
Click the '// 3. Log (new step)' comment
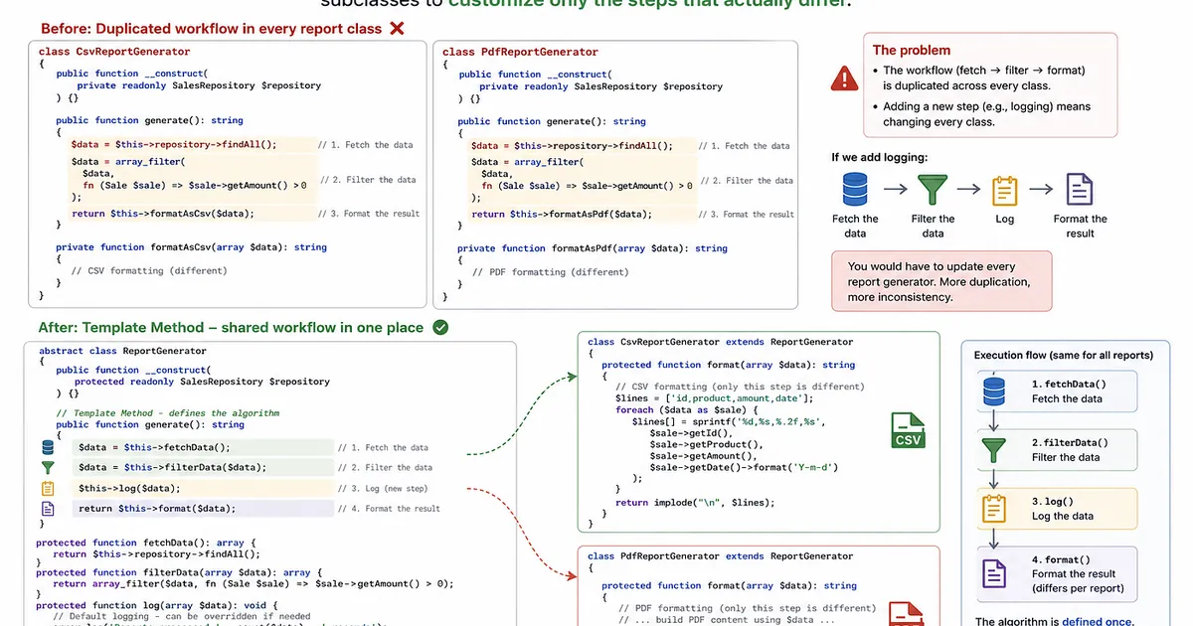(383, 488)
